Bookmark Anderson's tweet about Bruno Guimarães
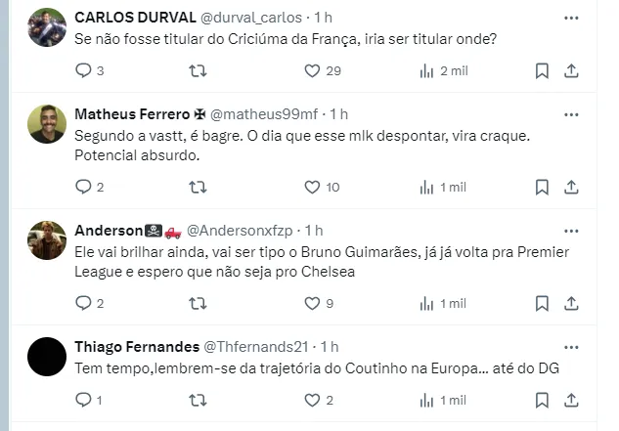Image resolution: width=619 pixels, height=431 pixels. coord(542,303)
